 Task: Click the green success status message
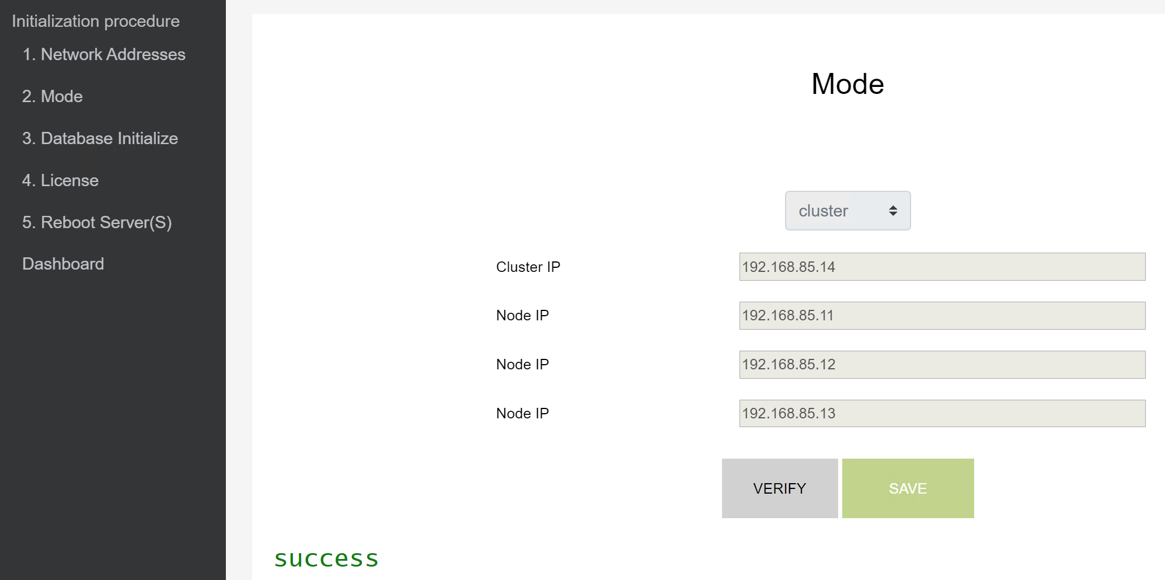(x=326, y=558)
